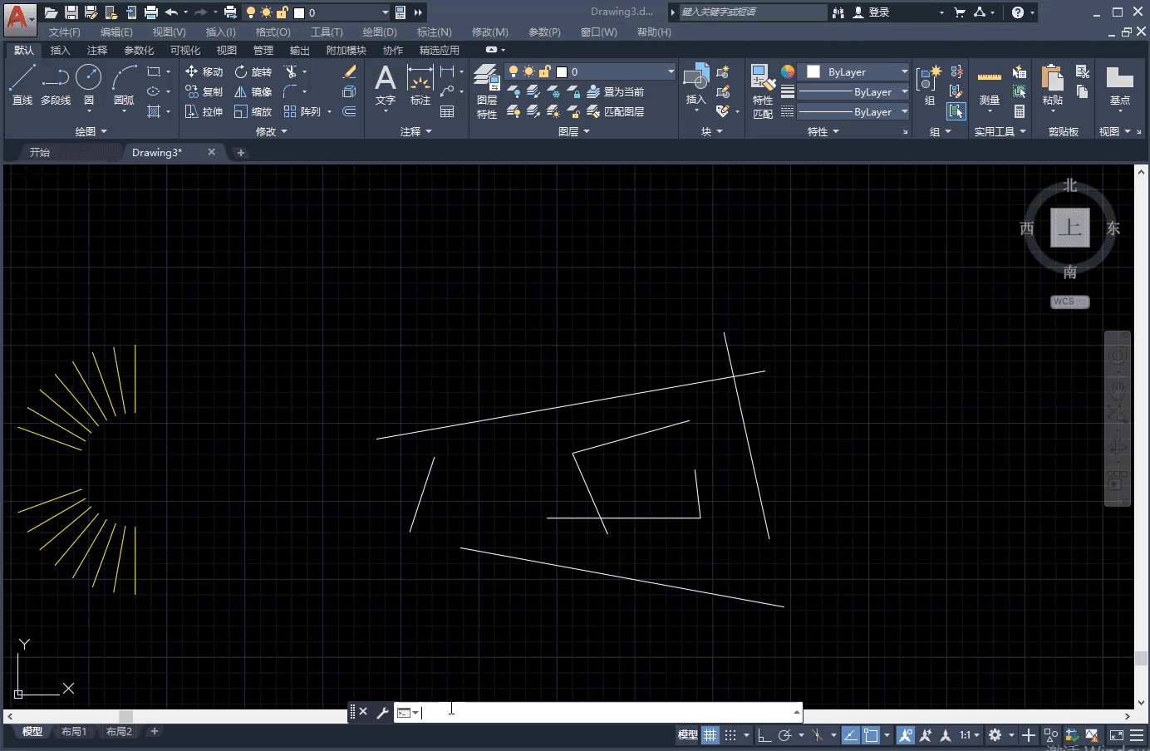The height and width of the screenshot is (751, 1150).
Task: Open annotation scale 1:1 dropdown
Action: [969, 735]
